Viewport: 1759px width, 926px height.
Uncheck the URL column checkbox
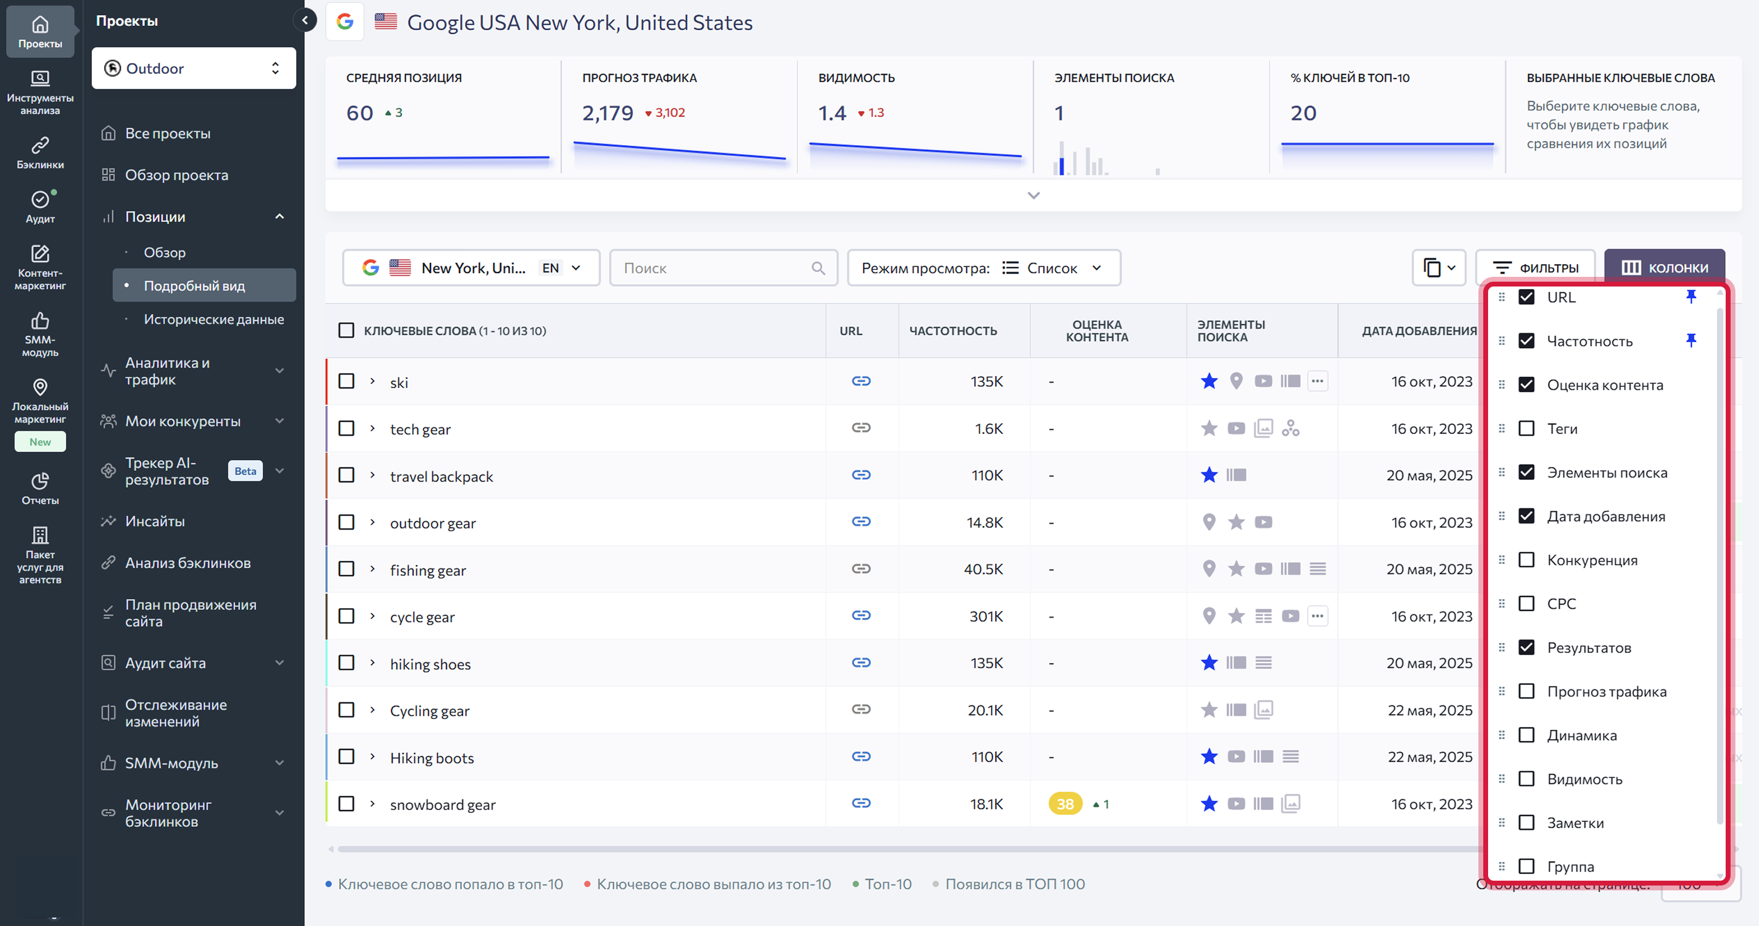1526,297
